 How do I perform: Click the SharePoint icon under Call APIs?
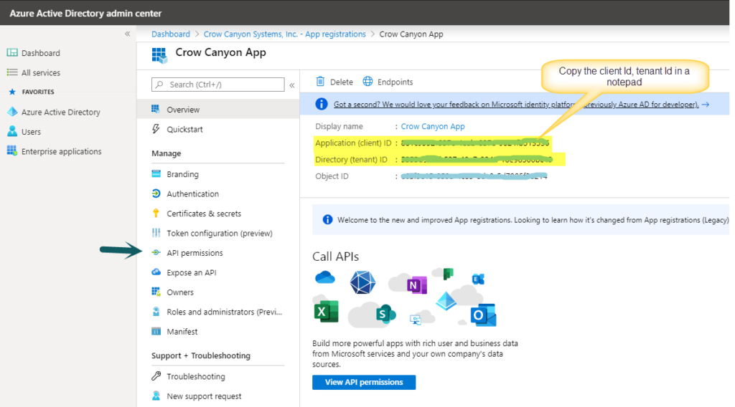coord(386,313)
